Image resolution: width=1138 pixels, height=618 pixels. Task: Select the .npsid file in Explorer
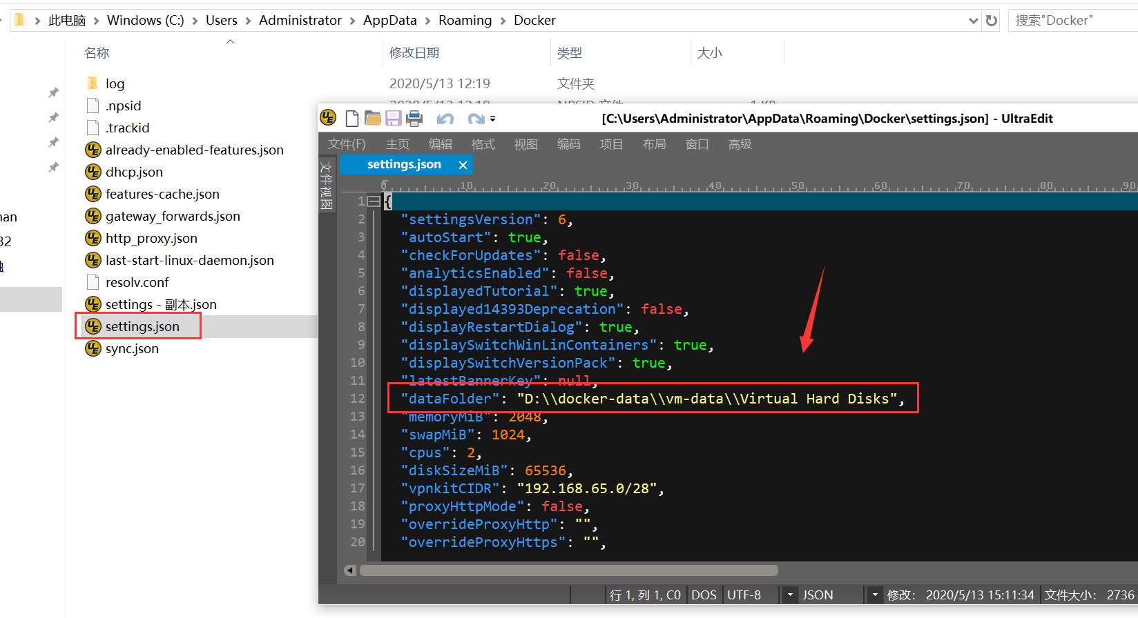click(x=123, y=106)
